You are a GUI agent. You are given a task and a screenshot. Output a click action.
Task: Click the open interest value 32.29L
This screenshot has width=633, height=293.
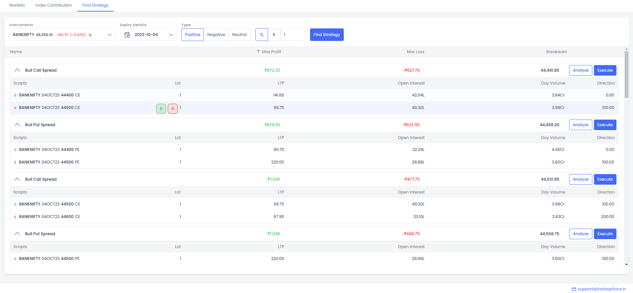[418, 150]
